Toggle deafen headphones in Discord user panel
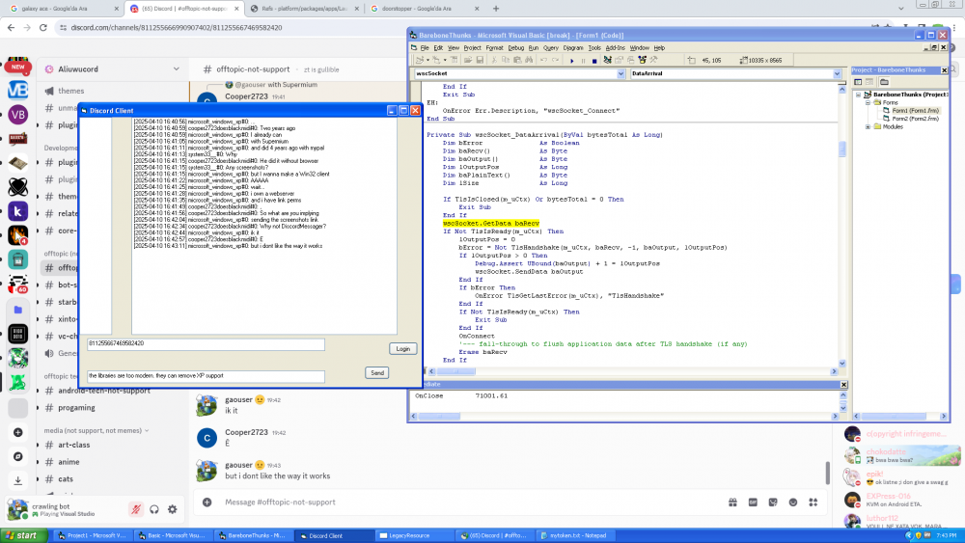This screenshot has width=965, height=543. tap(154, 509)
